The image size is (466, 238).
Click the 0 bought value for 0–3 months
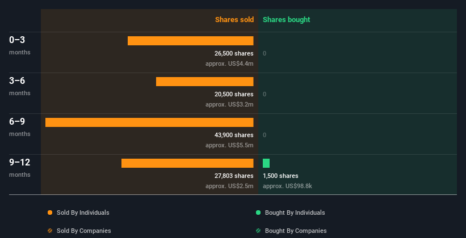coord(265,53)
